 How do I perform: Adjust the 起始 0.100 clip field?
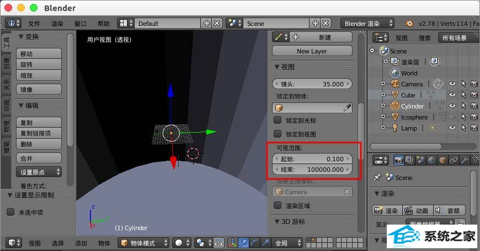[x=312, y=159]
